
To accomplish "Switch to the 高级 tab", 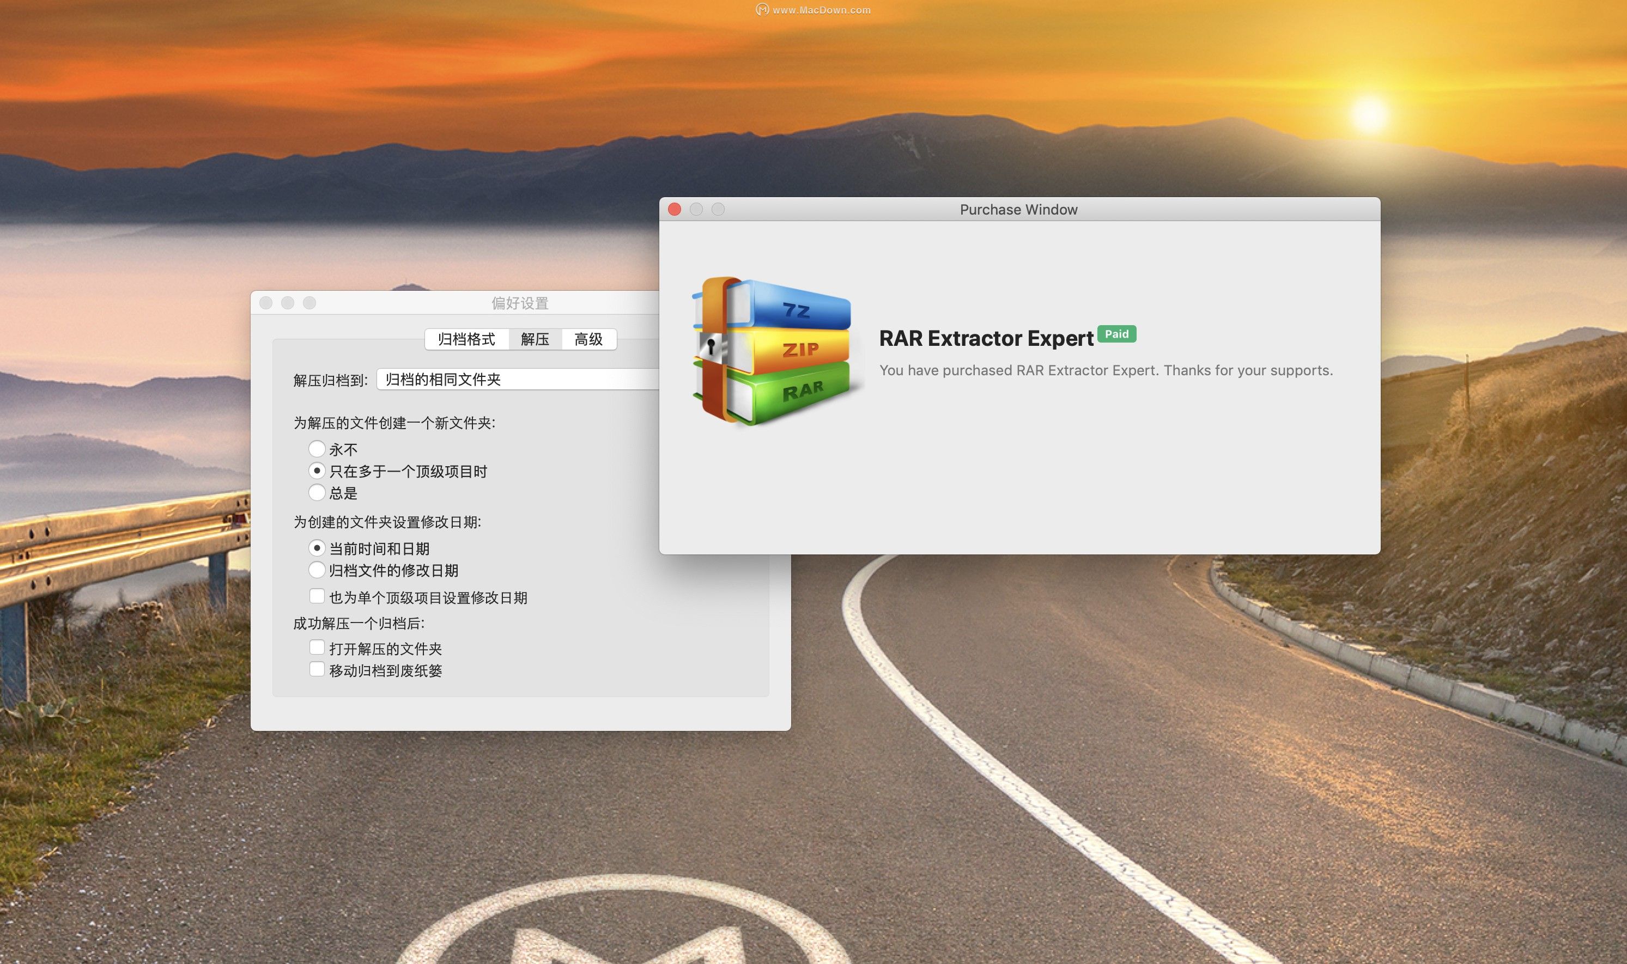I will pyautogui.click(x=588, y=339).
